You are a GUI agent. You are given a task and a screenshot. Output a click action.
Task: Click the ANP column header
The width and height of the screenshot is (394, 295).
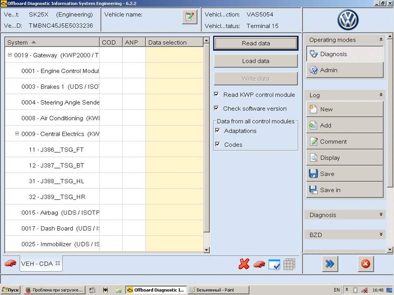(134, 42)
